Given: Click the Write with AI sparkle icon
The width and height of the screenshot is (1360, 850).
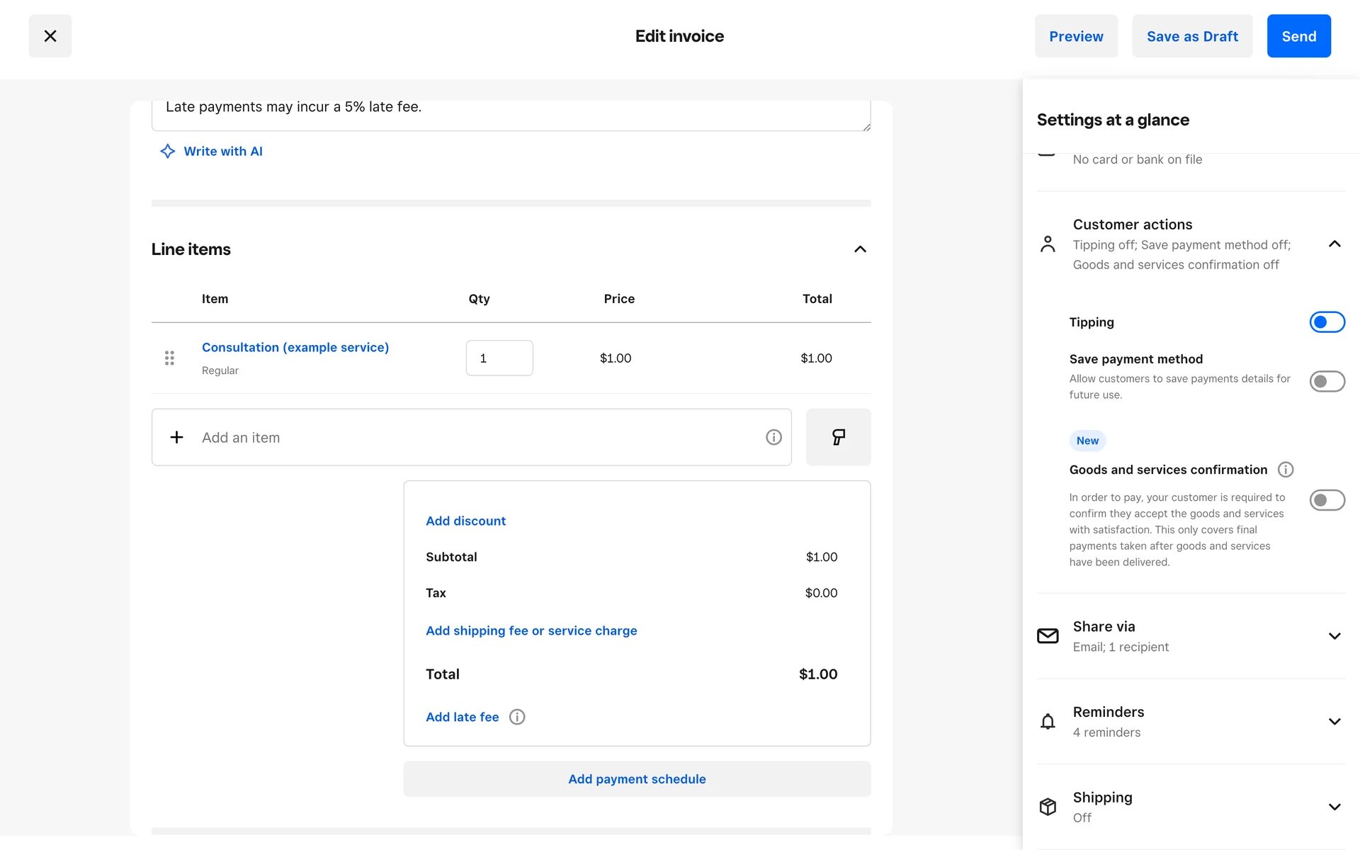Looking at the screenshot, I should pyautogui.click(x=167, y=151).
